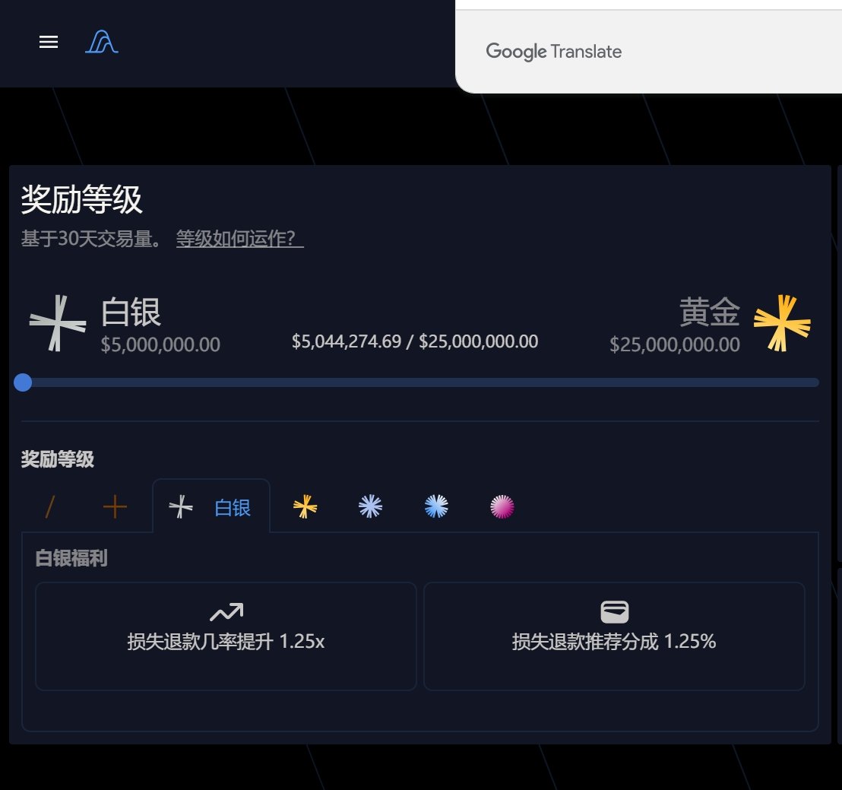
Task: Select the bronze slash / tier tab
Action: click(49, 505)
